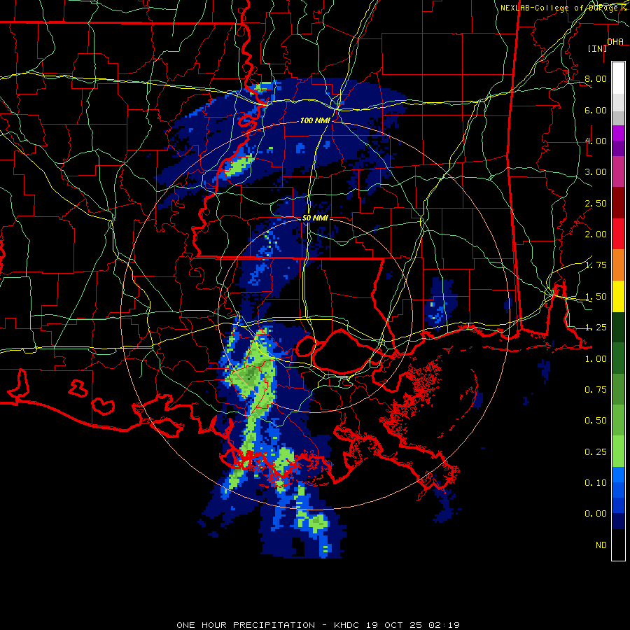
Task: Select the 1.00 legend value
Action: tap(596, 359)
